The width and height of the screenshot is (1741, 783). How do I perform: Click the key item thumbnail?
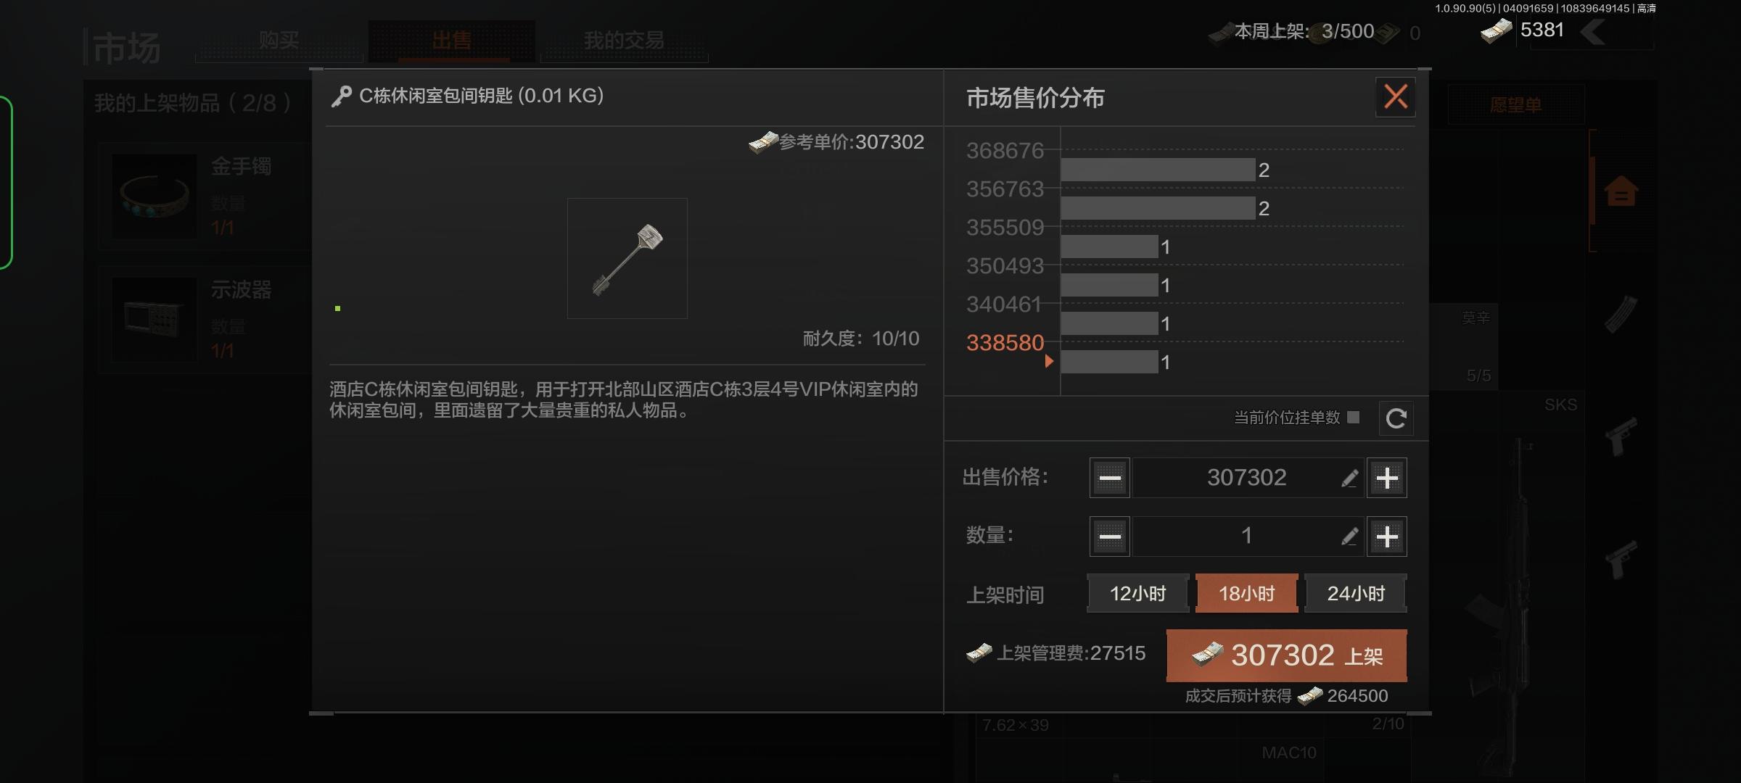pyautogui.click(x=627, y=259)
